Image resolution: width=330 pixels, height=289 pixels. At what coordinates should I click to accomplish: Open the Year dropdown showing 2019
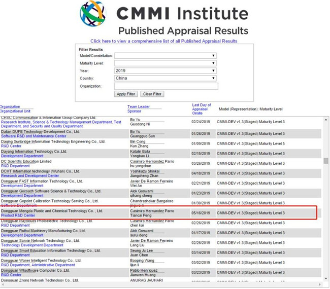point(166,70)
